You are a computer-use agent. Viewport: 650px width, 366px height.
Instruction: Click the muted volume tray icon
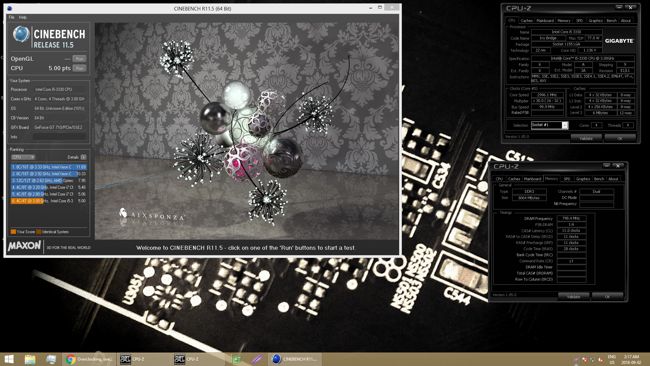[601, 360]
